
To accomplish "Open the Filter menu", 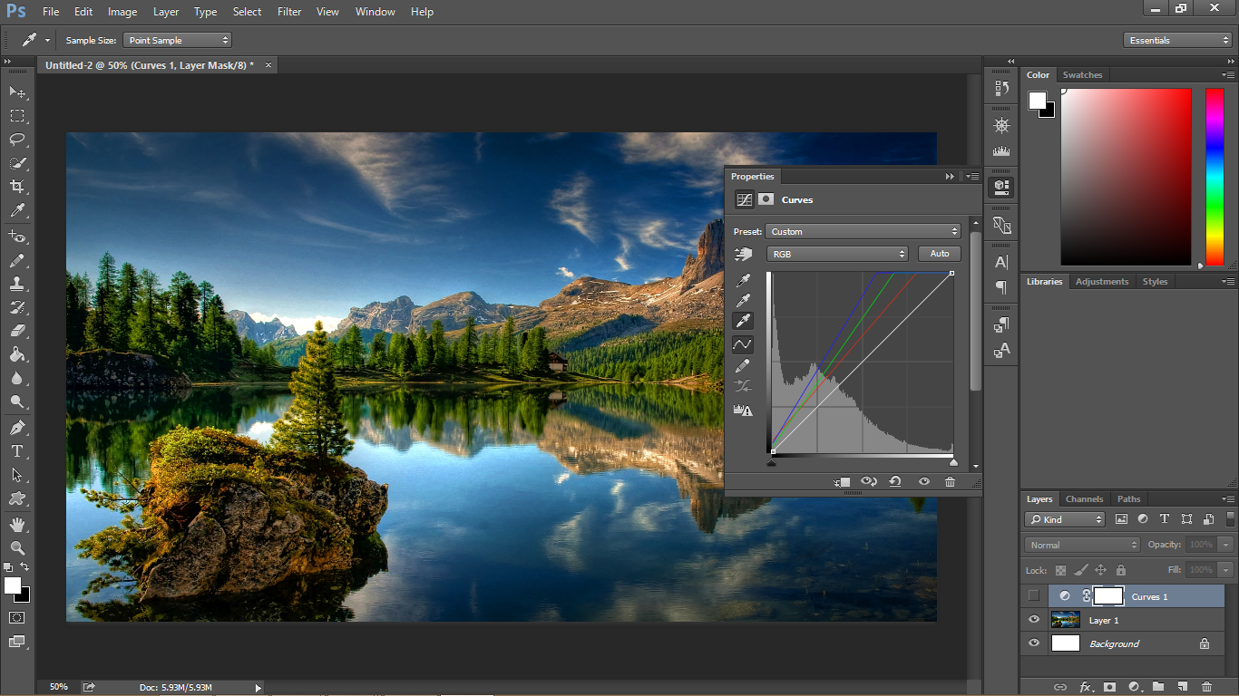I will (289, 12).
